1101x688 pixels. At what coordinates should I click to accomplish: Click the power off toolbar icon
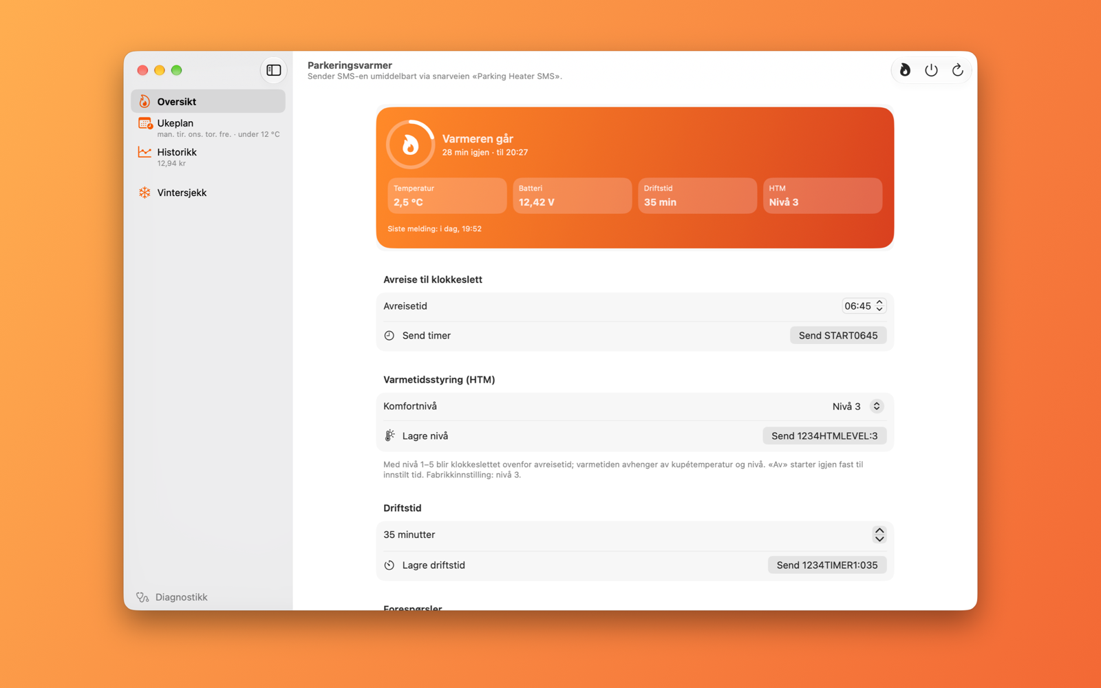click(x=931, y=70)
